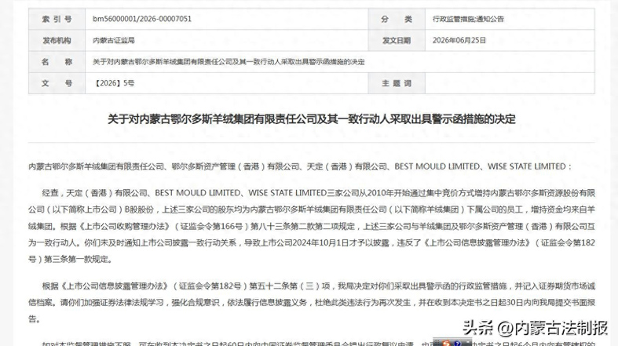Viewport: 618px width, 346px height.
Task: Click the line 号）第三条第一款规定。
Action: (x=71, y=260)
